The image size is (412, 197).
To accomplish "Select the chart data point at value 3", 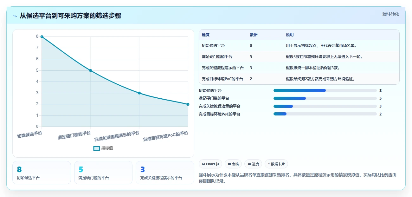I will click(x=139, y=93).
